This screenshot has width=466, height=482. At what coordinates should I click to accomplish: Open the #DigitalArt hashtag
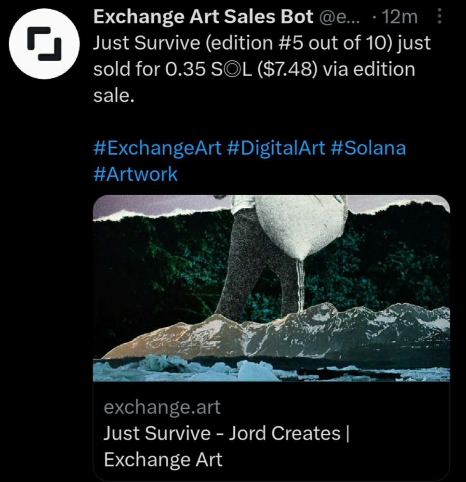tap(276, 148)
